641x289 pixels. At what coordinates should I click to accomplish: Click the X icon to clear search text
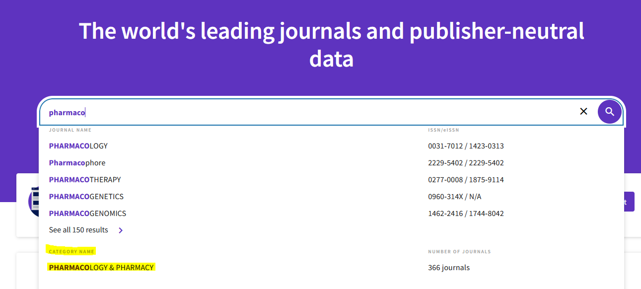coord(583,112)
